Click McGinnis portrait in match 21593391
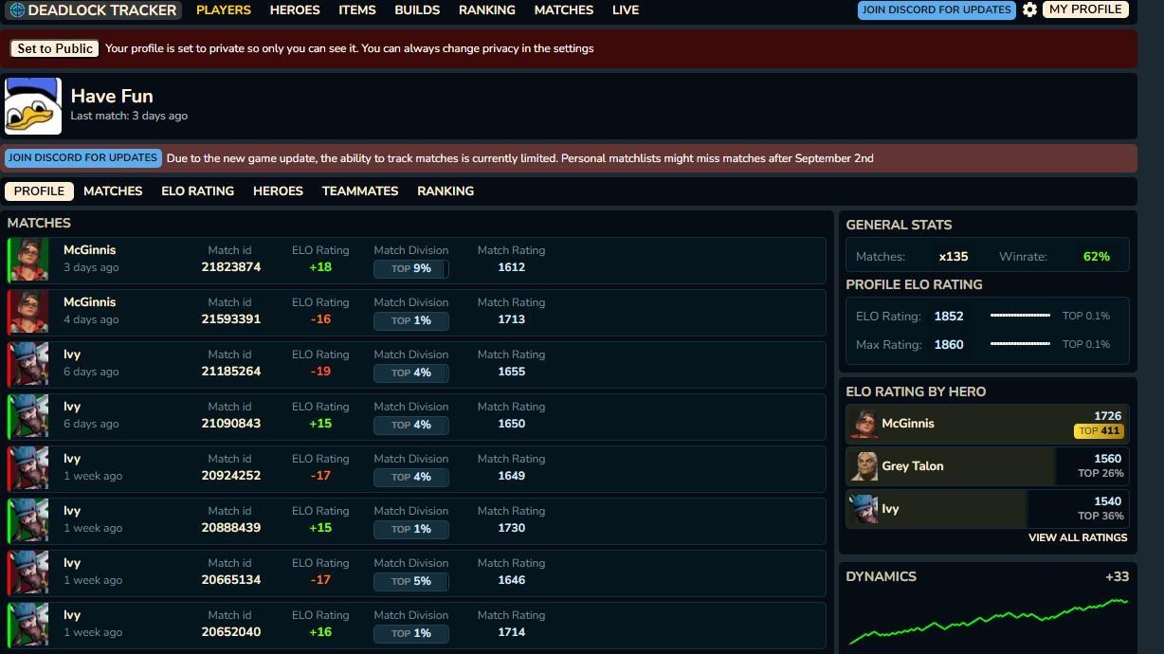 (x=29, y=313)
